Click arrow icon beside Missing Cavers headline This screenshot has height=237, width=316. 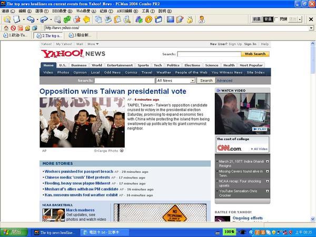tap(268, 171)
